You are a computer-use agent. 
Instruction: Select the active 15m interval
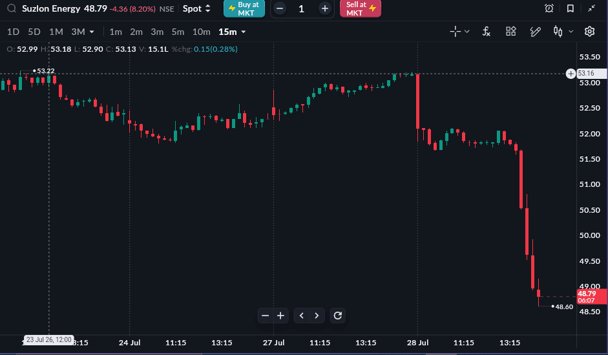pos(227,32)
